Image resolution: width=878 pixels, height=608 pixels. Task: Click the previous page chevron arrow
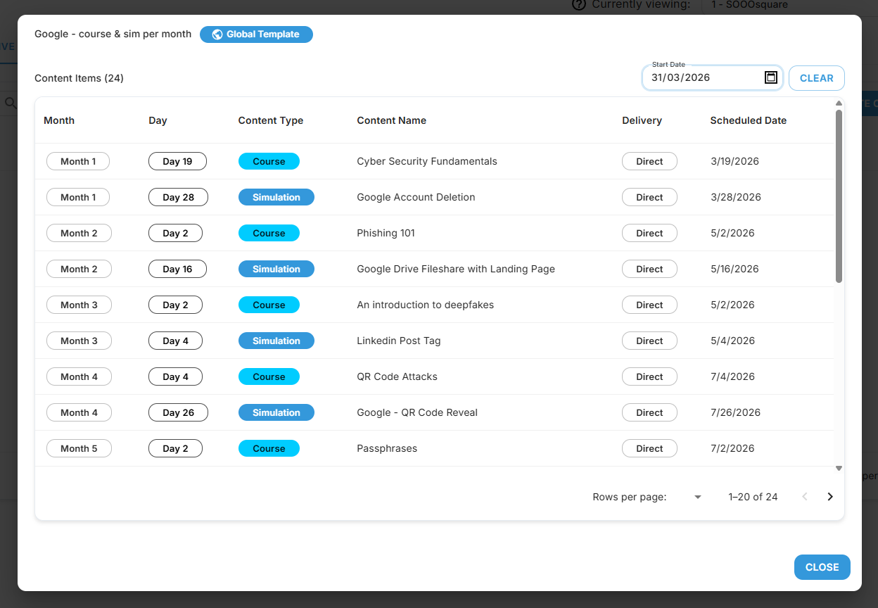click(805, 497)
